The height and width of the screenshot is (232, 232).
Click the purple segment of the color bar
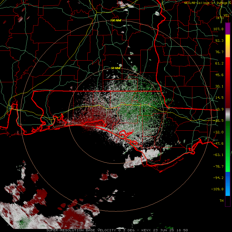click(228, 29)
